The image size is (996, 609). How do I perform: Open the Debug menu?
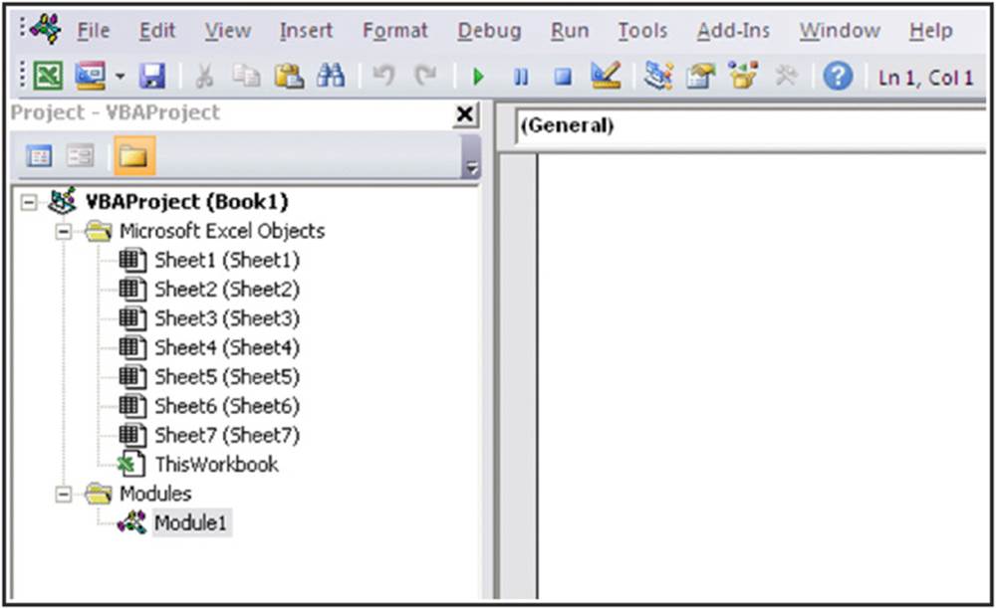[x=490, y=31]
